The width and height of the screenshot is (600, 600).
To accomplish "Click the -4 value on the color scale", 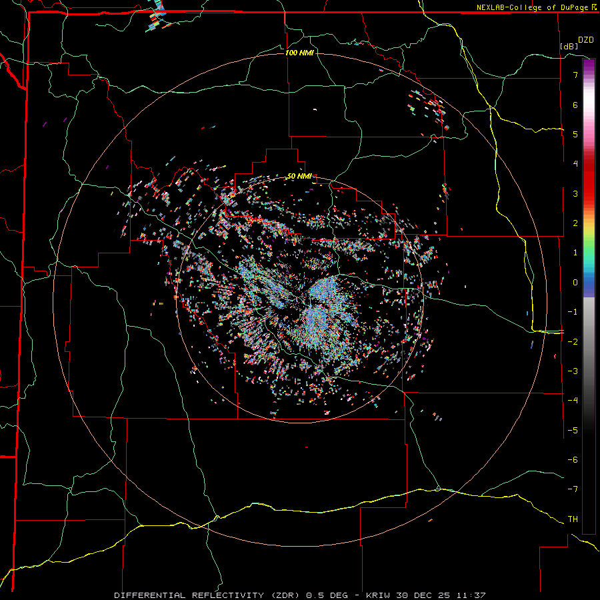I will [x=573, y=401].
